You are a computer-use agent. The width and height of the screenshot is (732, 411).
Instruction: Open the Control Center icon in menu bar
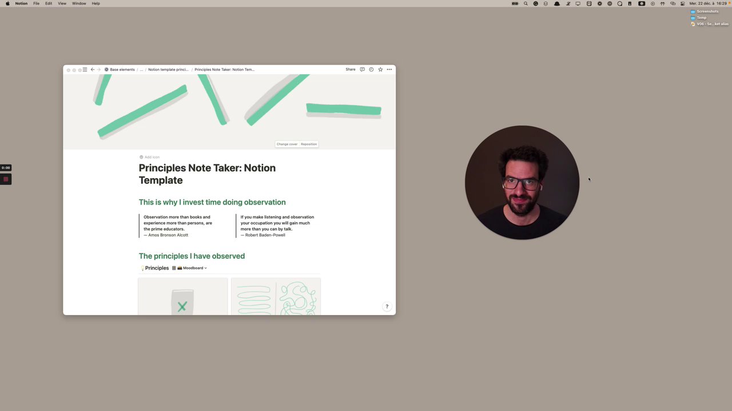coord(682,3)
